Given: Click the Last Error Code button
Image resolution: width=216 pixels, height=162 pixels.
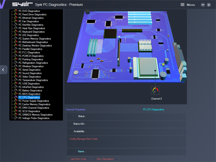Looking at the screenshot, I should 79,159.
